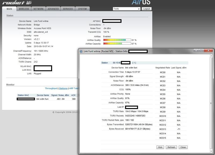Open the Throughput monitor link

(51, 88)
